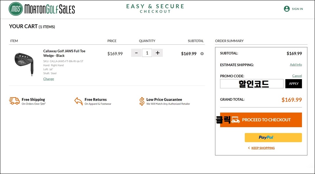Proceed to checkout

[261, 120]
